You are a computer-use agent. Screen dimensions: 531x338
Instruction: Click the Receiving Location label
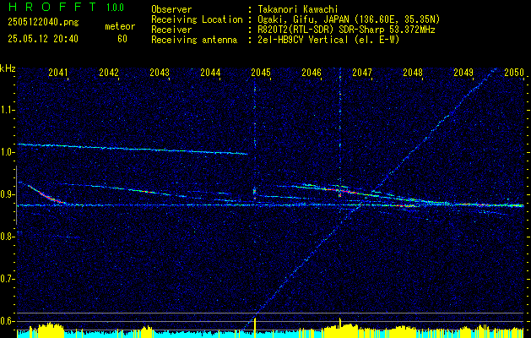coord(197,19)
